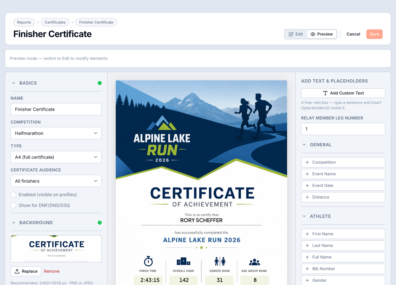Go to the Certificates breadcrumb
Image resolution: width=396 pixels, height=285 pixels.
click(x=55, y=22)
